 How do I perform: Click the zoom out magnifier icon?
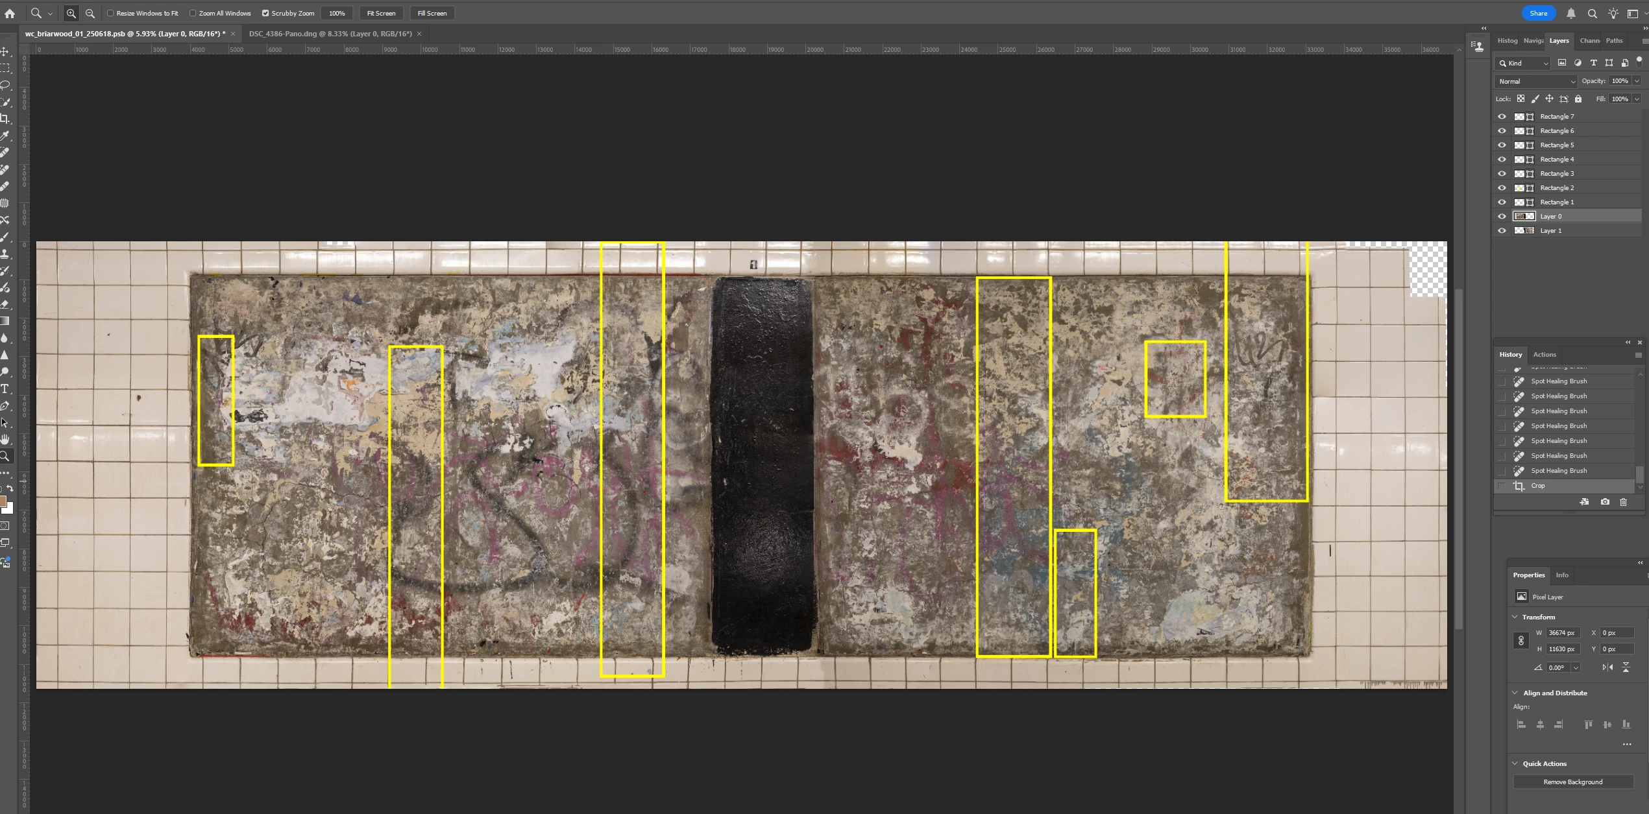(x=90, y=13)
